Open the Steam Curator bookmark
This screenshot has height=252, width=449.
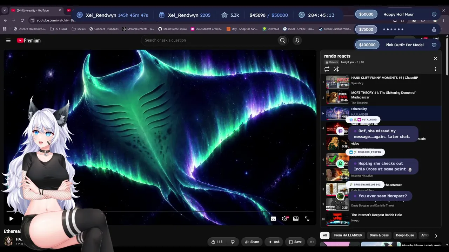[x=335, y=29]
